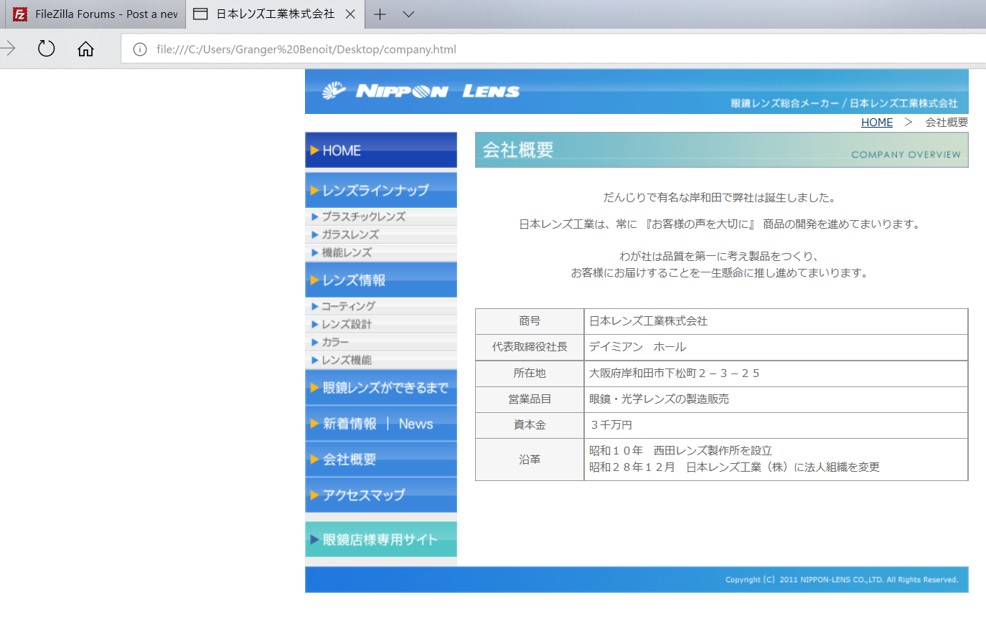Click the site information icon in the address bar
This screenshot has height=628, width=986.
click(x=140, y=49)
